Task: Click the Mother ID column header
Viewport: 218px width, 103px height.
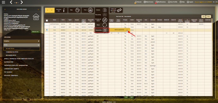Action: tap(166, 20)
